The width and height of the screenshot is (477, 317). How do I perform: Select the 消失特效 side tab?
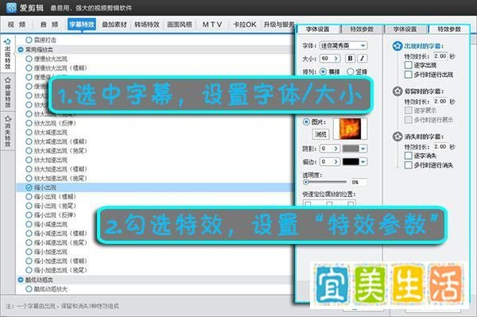8,130
